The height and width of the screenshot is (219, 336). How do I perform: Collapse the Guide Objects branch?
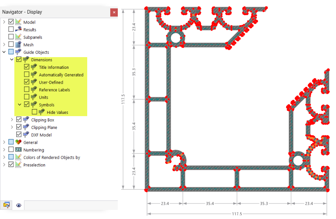tap(3, 52)
